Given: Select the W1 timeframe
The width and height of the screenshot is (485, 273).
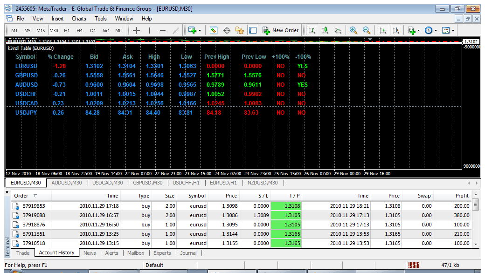Looking at the screenshot, I should coord(106,31).
